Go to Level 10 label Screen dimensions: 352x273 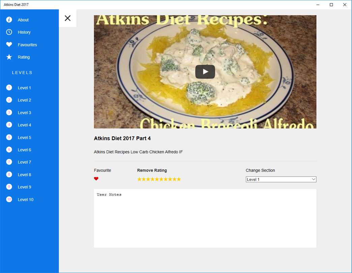tap(26, 200)
